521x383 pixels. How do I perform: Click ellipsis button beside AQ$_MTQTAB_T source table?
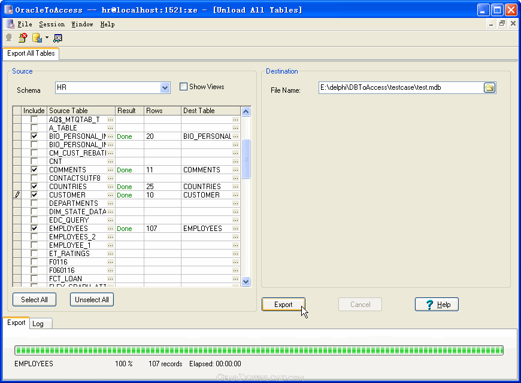click(x=110, y=120)
